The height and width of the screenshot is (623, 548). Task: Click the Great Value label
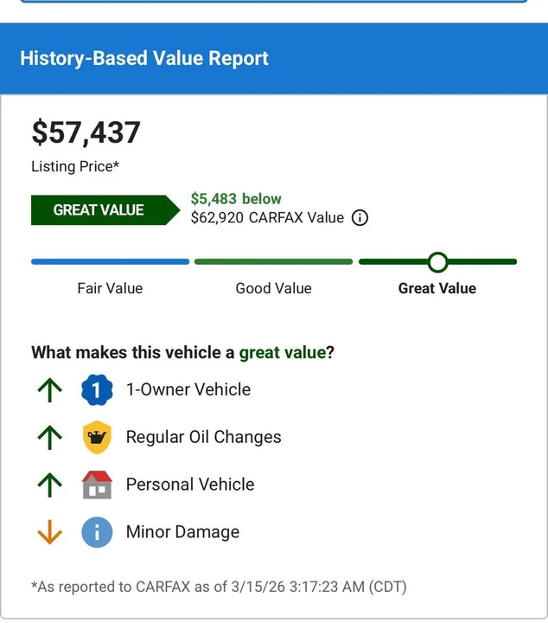click(x=437, y=288)
